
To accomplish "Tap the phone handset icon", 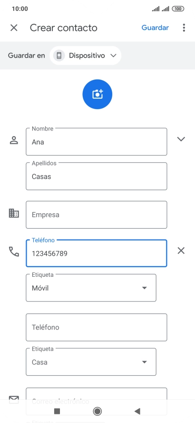I will coord(14,252).
